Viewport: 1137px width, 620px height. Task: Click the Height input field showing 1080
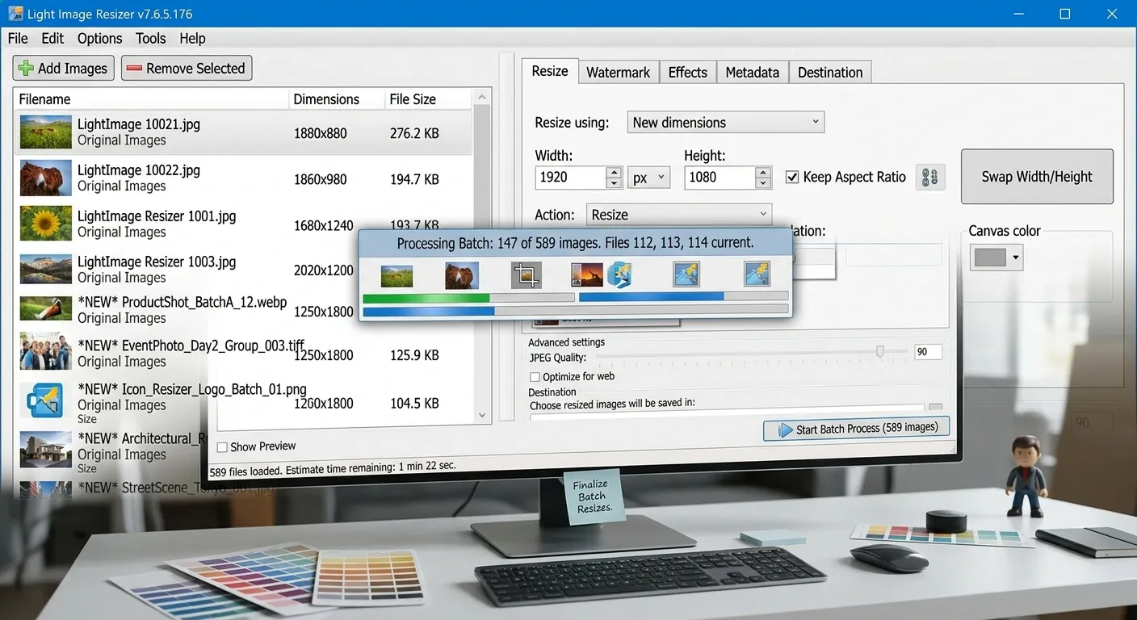click(x=720, y=178)
